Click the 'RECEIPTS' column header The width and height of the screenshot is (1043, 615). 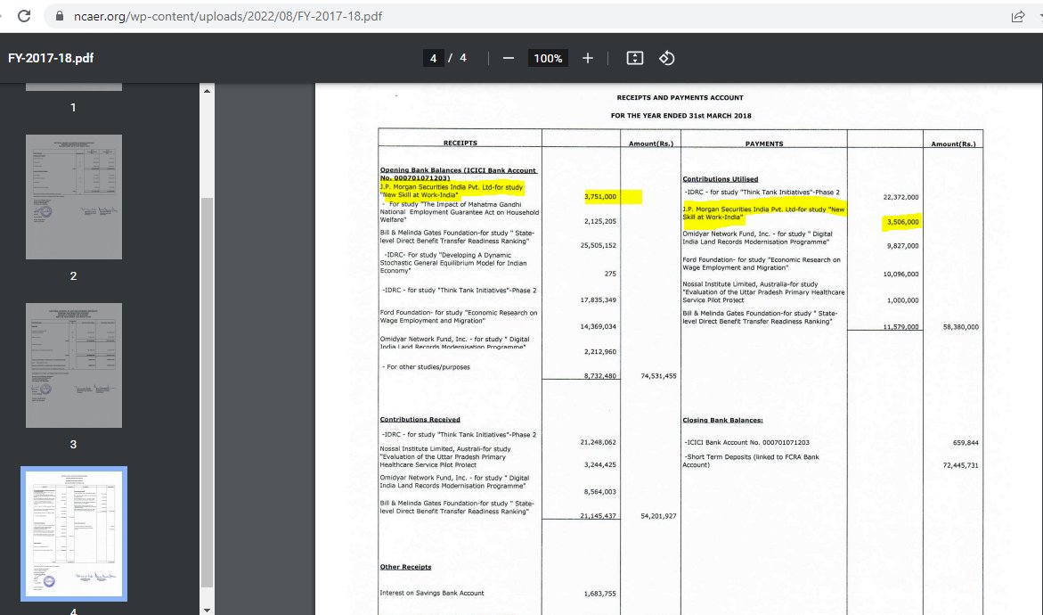point(460,143)
